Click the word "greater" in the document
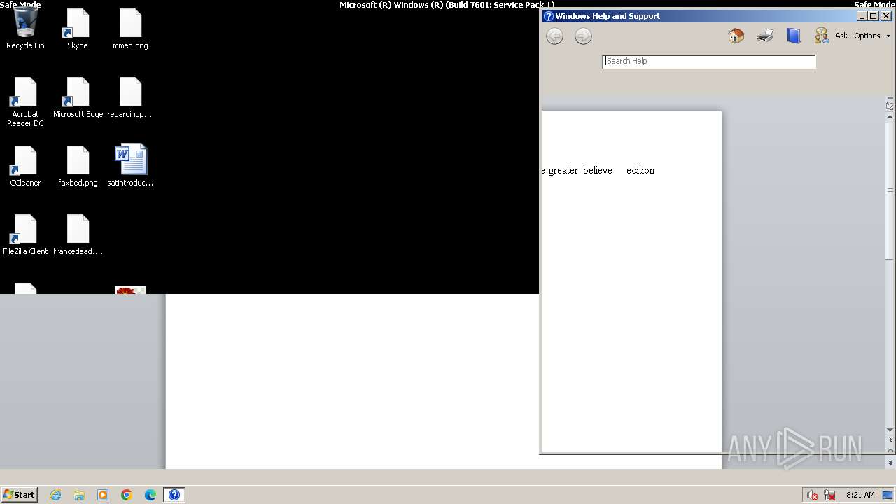This screenshot has width=896, height=504. pos(563,170)
